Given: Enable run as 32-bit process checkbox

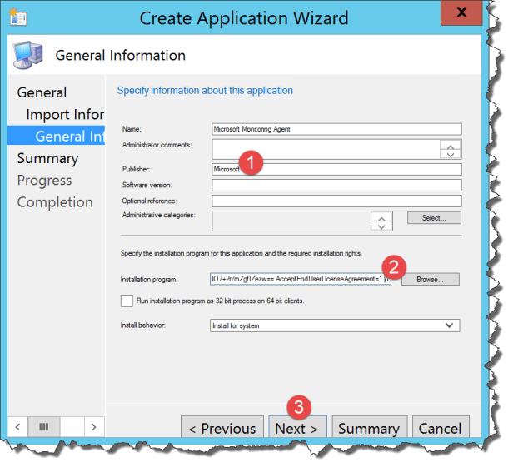Looking at the screenshot, I should pyautogui.click(x=127, y=301).
